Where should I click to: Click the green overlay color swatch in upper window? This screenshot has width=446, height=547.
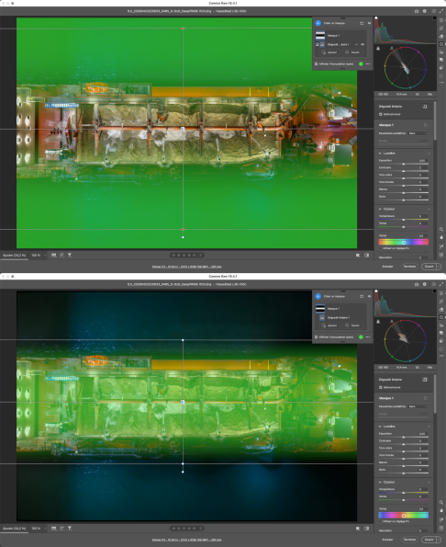pyautogui.click(x=361, y=63)
